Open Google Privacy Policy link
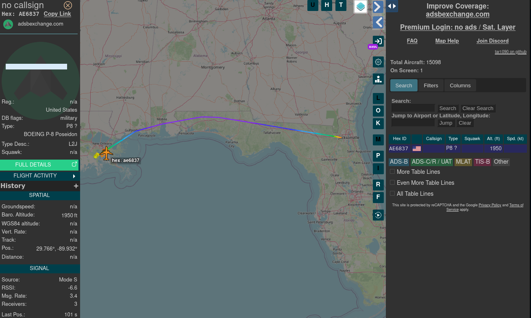 [x=490, y=205]
